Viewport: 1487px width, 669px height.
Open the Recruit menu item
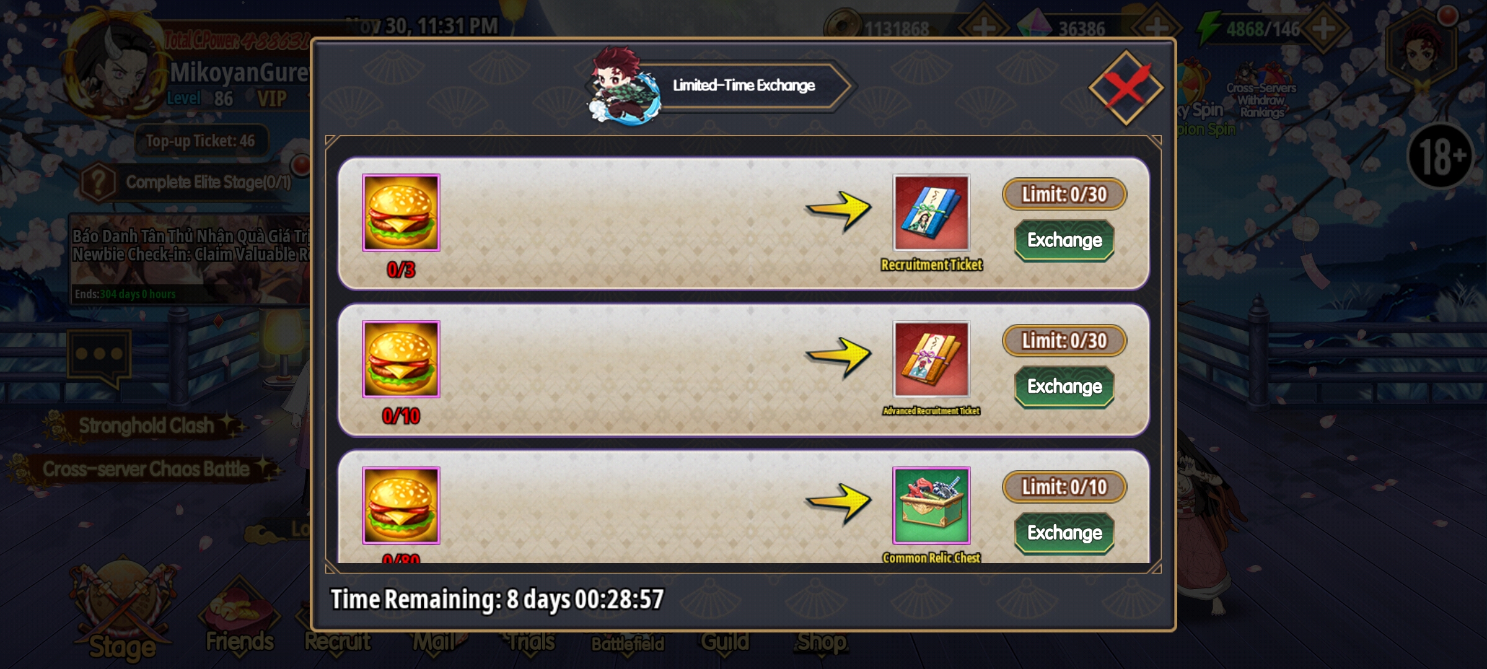(338, 642)
